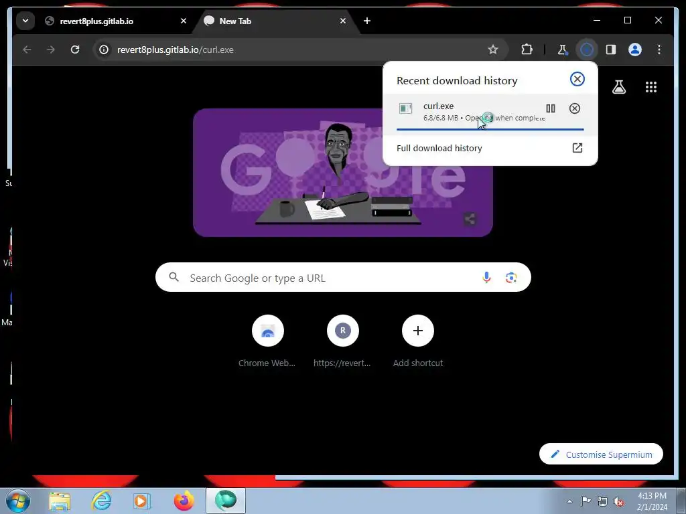Go forward to next page

pos(51,50)
